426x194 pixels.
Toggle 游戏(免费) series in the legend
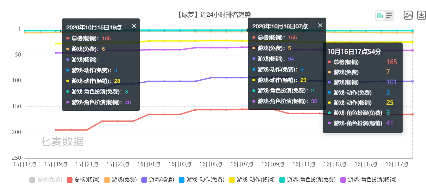click(120, 180)
